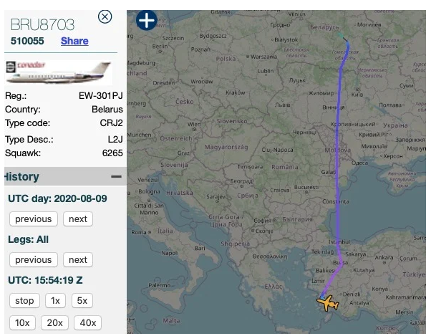Viewport: 431px width, 336px height.
Task: Go to previous UTC day
Action: pos(33,219)
